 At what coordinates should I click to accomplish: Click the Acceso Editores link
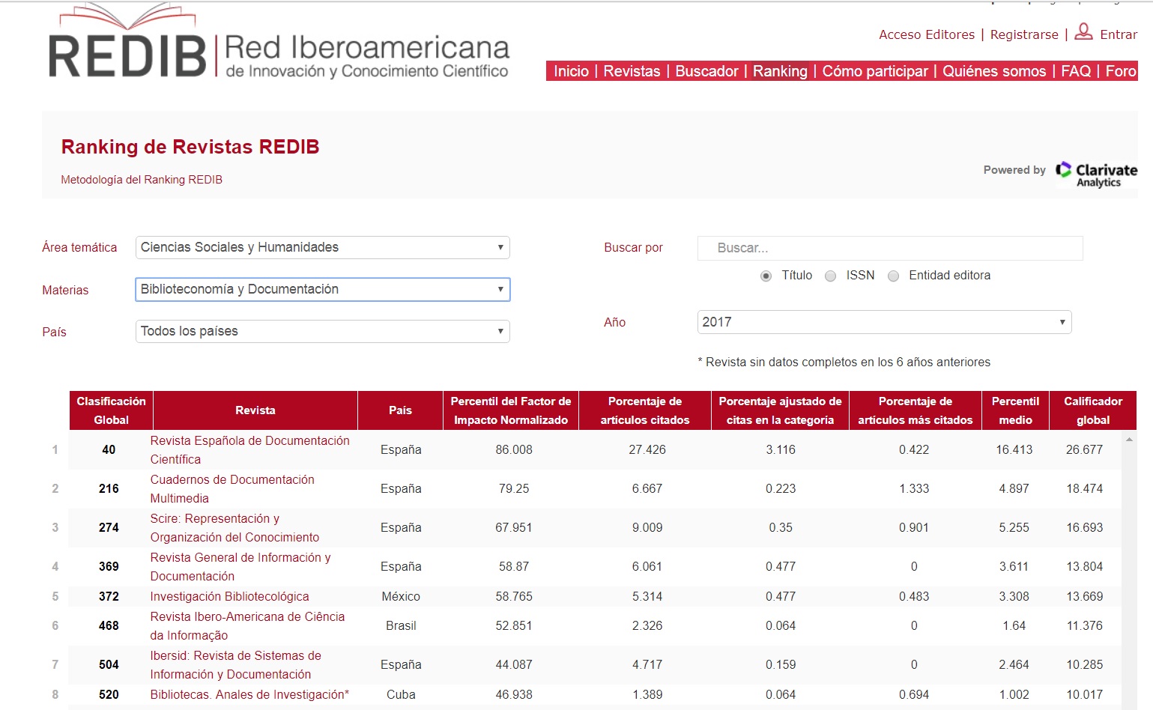927,34
